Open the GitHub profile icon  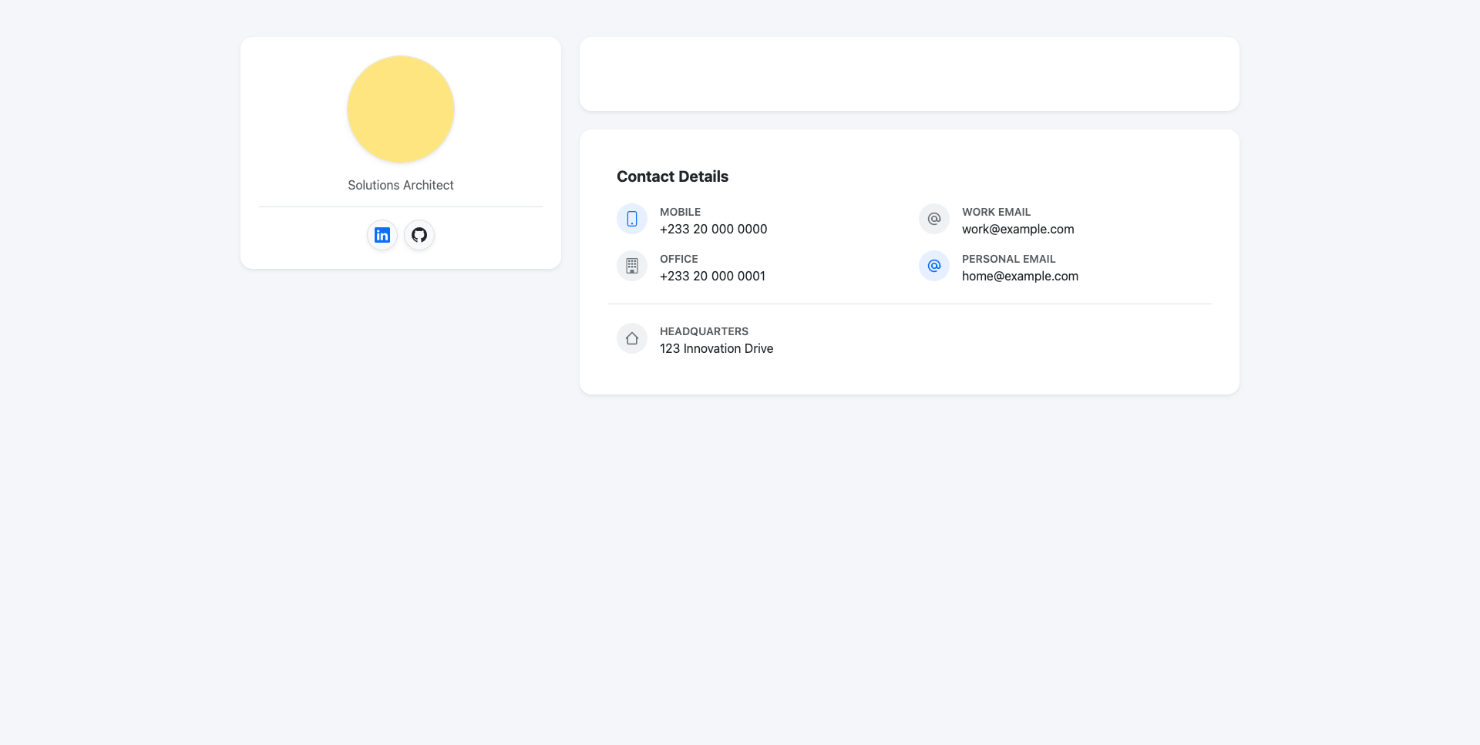point(419,235)
